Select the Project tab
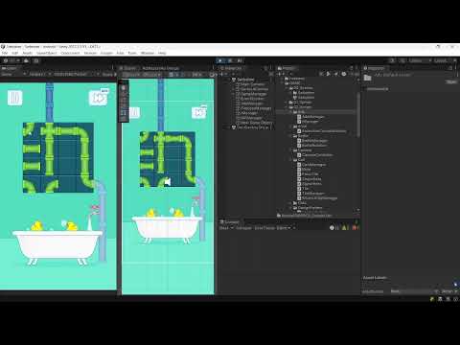 (287, 68)
